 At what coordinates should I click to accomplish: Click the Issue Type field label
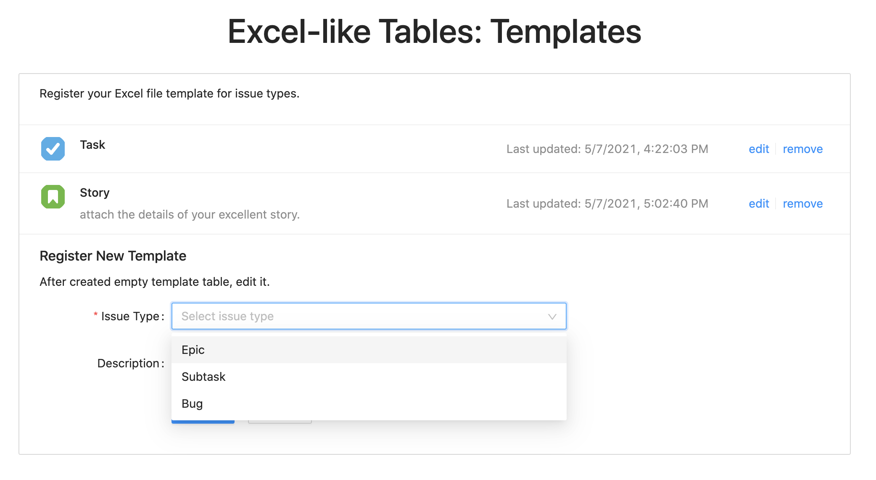[x=130, y=316]
